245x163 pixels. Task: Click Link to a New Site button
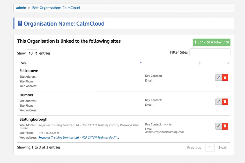point(211,42)
